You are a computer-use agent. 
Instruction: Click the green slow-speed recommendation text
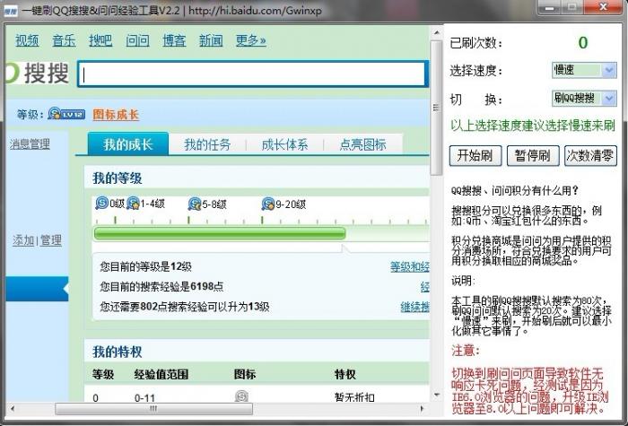click(533, 126)
